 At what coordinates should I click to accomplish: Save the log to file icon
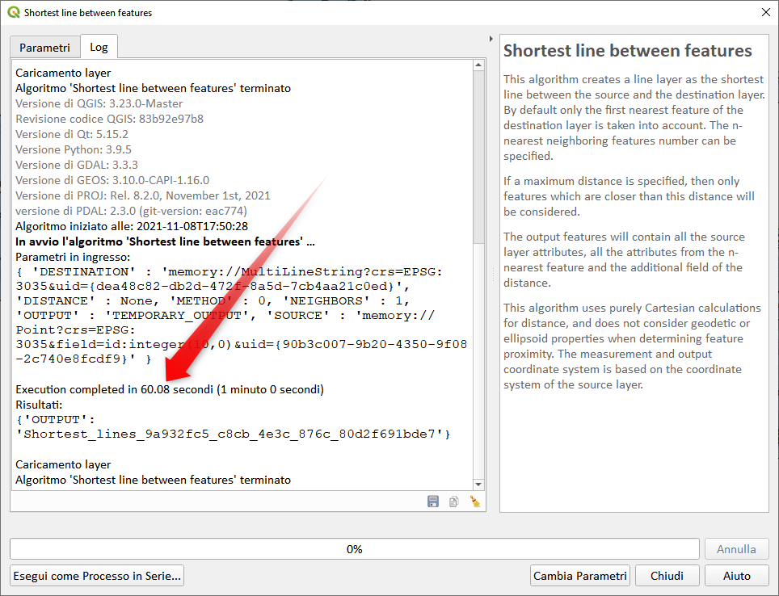[433, 502]
